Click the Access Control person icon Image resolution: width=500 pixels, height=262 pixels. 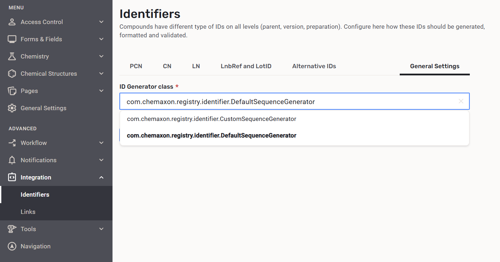[12, 22]
